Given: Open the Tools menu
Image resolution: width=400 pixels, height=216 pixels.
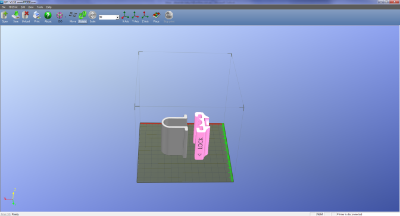Looking at the screenshot, I should pyautogui.click(x=40, y=7).
